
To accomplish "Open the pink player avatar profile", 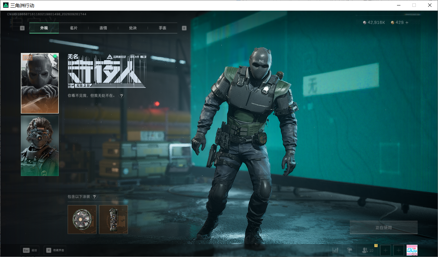I will 412,250.
